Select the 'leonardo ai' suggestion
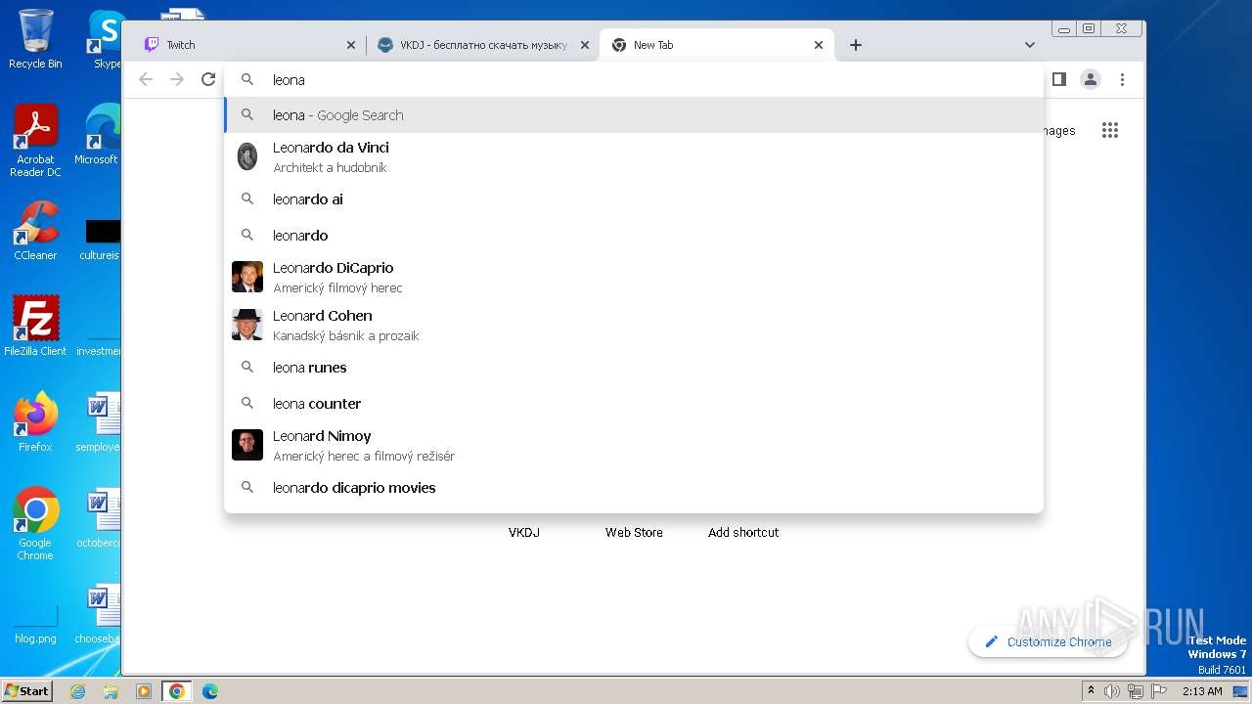Viewport: 1252px width, 704px height. pyautogui.click(x=634, y=199)
